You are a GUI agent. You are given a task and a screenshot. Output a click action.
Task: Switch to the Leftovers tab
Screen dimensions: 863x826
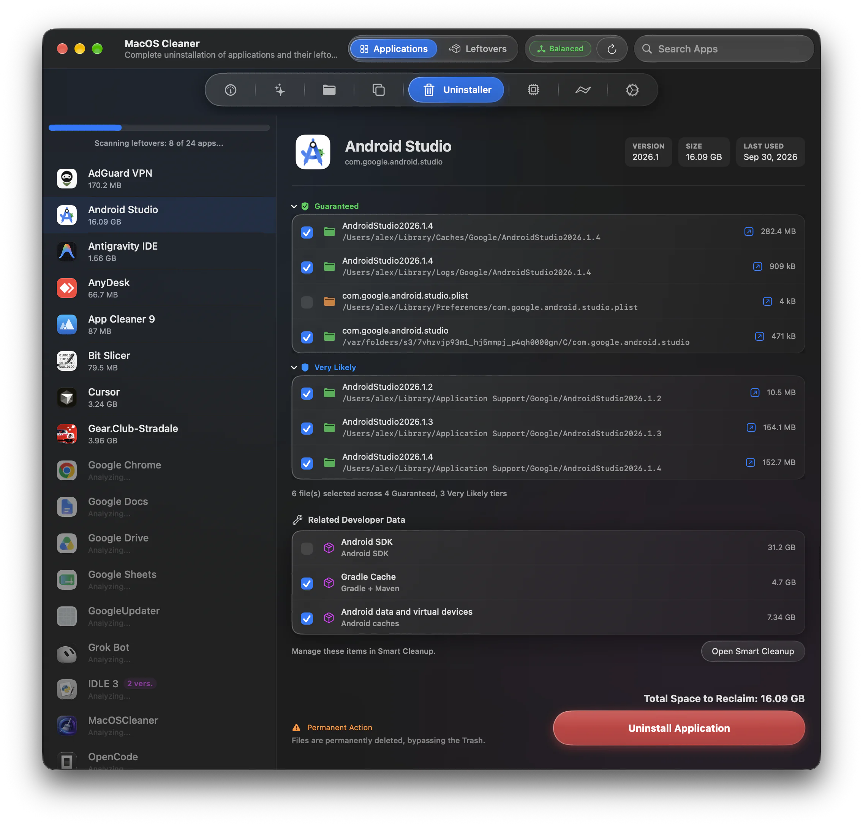click(477, 49)
